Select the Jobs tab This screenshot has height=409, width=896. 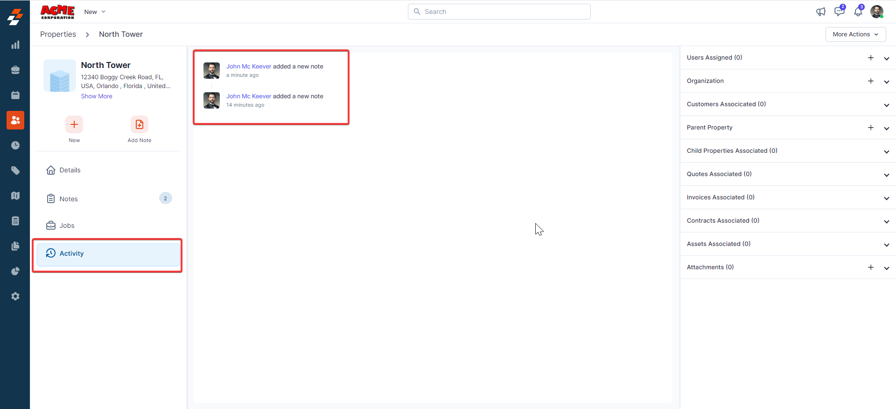click(67, 225)
